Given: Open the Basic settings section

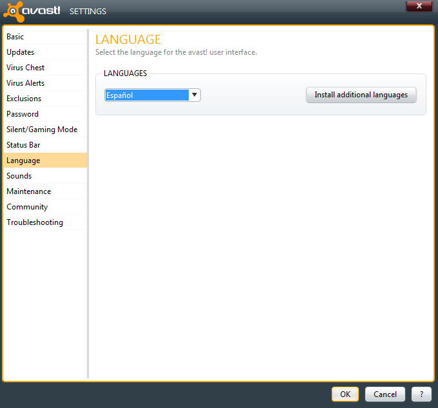Looking at the screenshot, I should pyautogui.click(x=45, y=37).
